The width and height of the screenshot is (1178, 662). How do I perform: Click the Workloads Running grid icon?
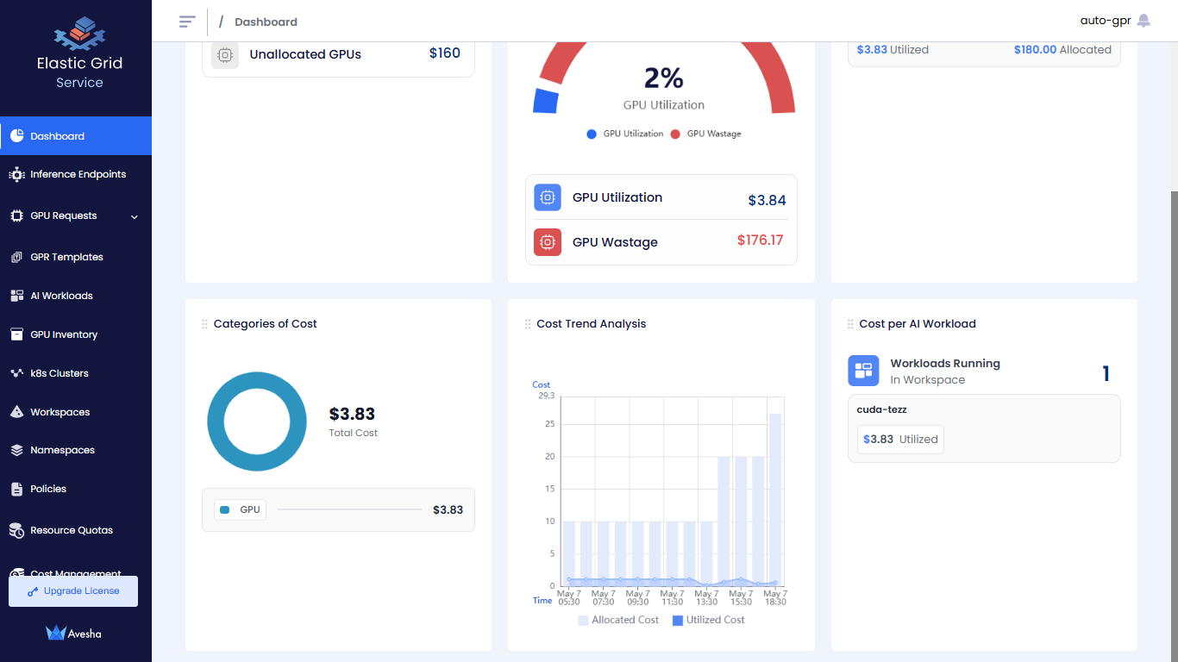click(863, 371)
